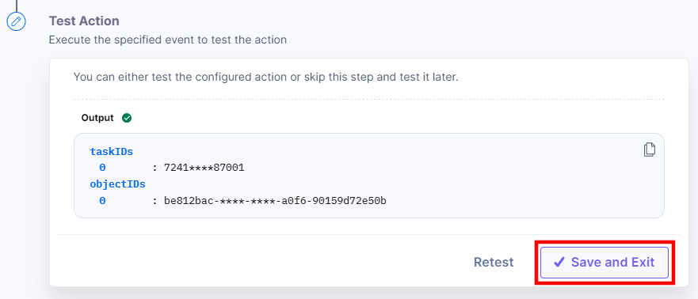Click the Save and Exit button
698x299 pixels.
604,263
